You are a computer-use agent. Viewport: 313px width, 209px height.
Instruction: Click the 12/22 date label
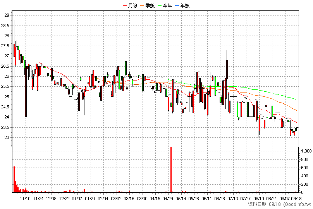click(x=64, y=199)
